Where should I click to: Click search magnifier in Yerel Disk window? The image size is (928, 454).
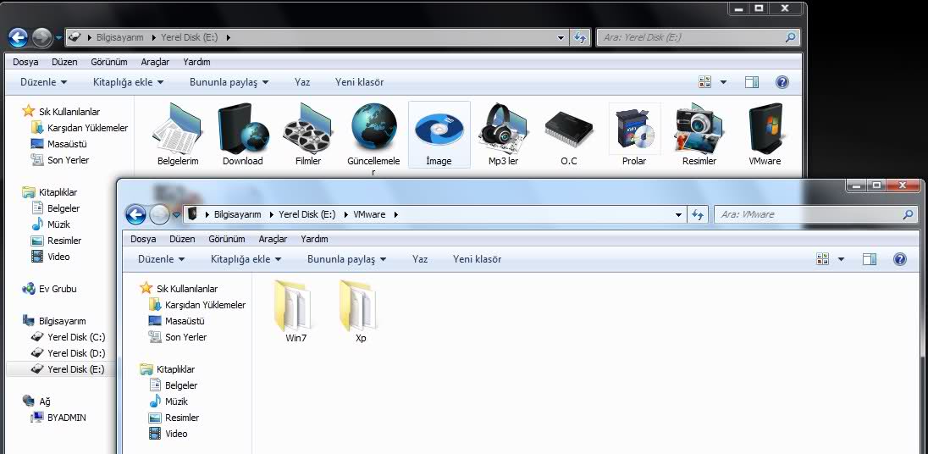[x=790, y=37]
